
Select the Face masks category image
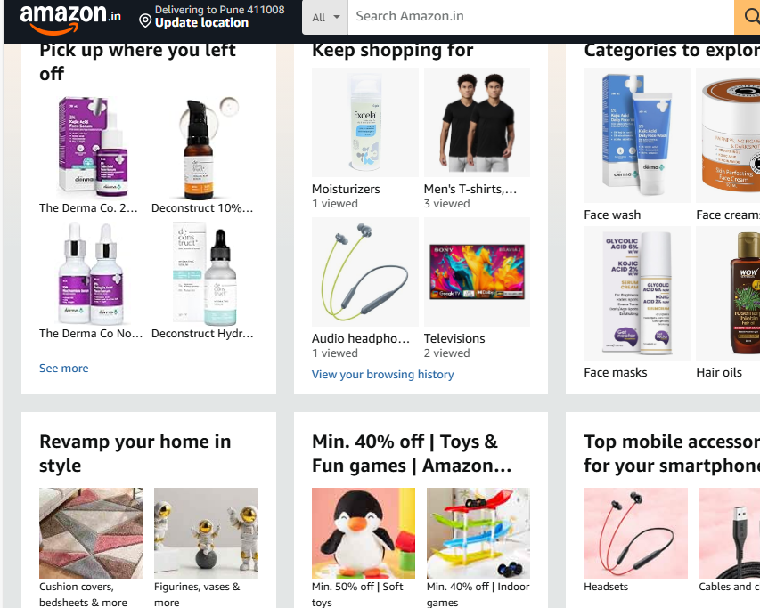point(637,294)
